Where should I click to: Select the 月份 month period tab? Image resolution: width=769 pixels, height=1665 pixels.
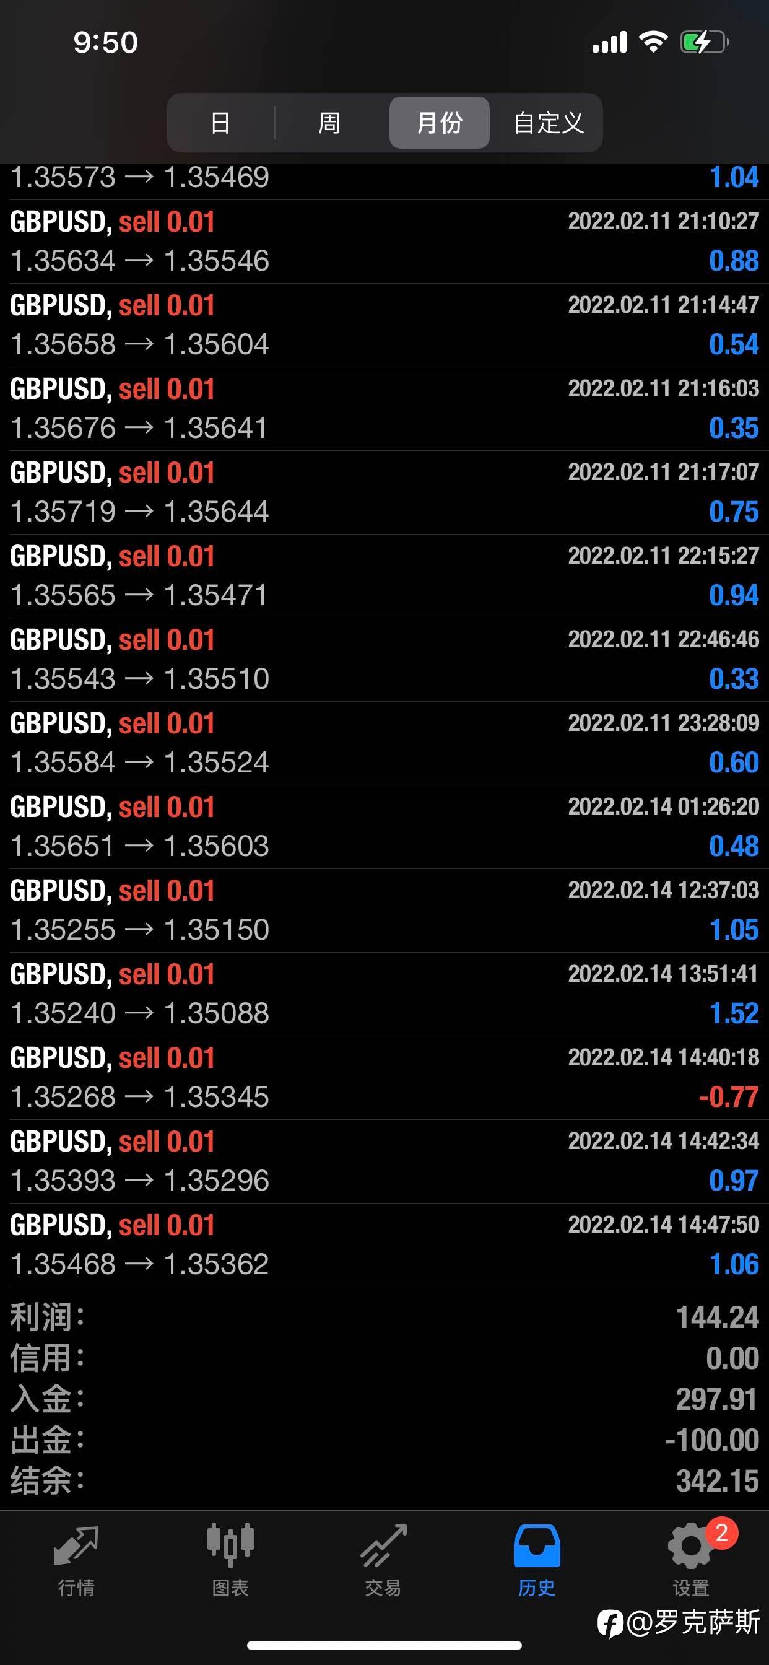[x=440, y=123]
